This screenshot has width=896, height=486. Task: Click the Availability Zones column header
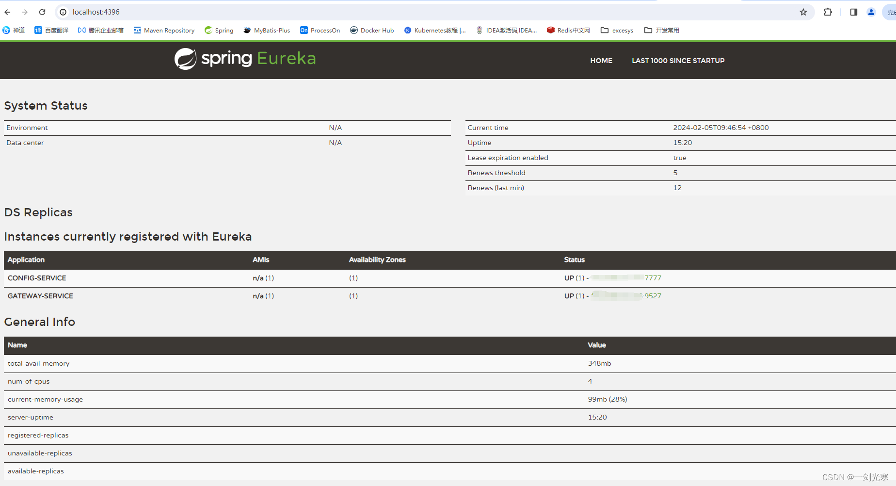(x=377, y=259)
